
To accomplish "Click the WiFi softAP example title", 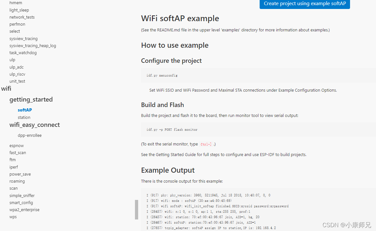I will coord(180,19).
